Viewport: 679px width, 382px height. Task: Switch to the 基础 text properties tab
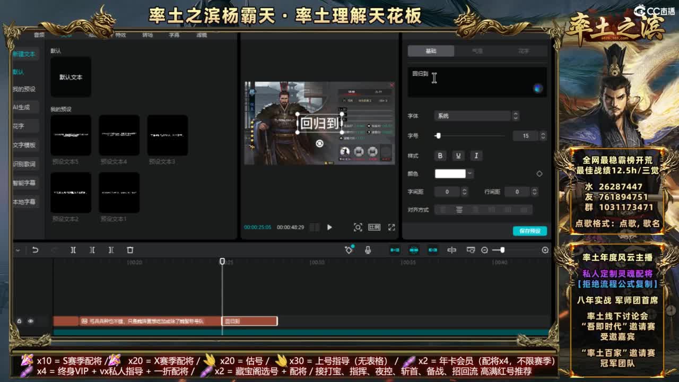click(x=431, y=51)
